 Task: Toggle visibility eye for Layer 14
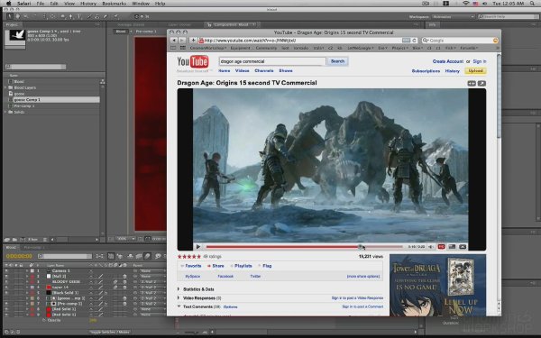(x=6, y=287)
